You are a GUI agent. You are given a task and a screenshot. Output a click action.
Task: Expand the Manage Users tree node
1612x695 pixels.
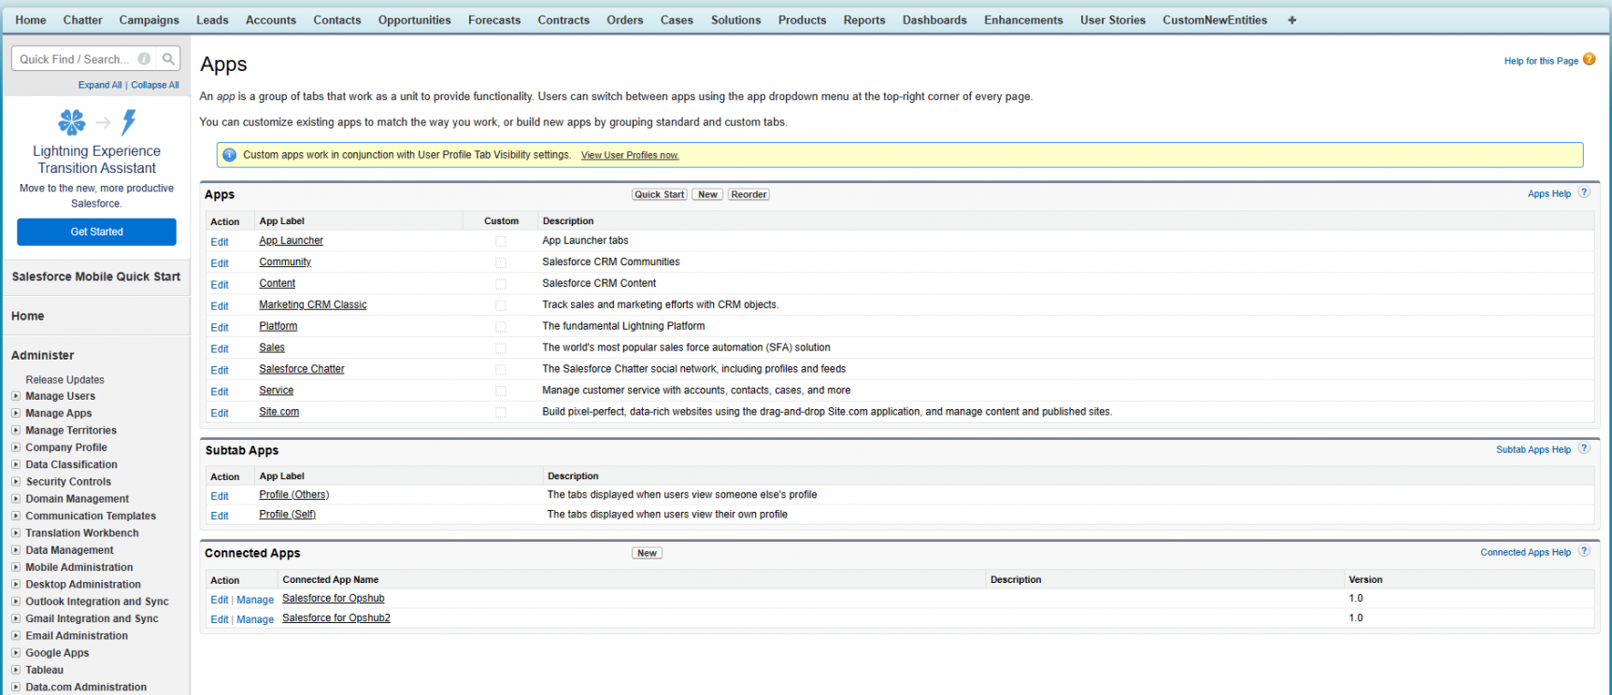point(16,396)
